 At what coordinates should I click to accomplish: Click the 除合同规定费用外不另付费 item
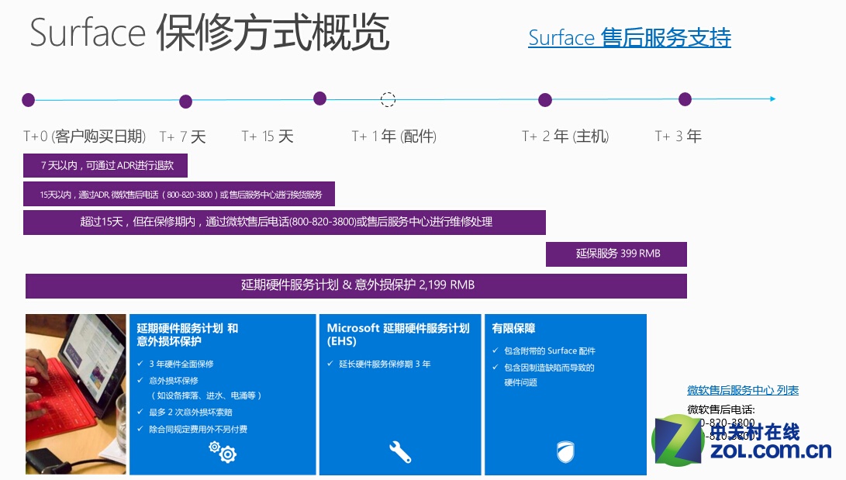pyautogui.click(x=198, y=430)
